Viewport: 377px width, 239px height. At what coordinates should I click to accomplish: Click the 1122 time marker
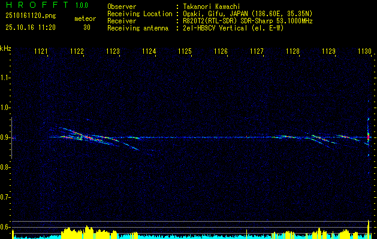tap(77, 51)
